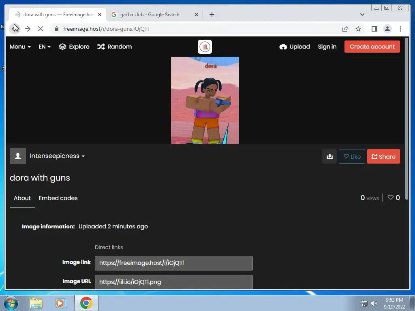
Task: Click the network tray icon
Action: tap(364, 303)
